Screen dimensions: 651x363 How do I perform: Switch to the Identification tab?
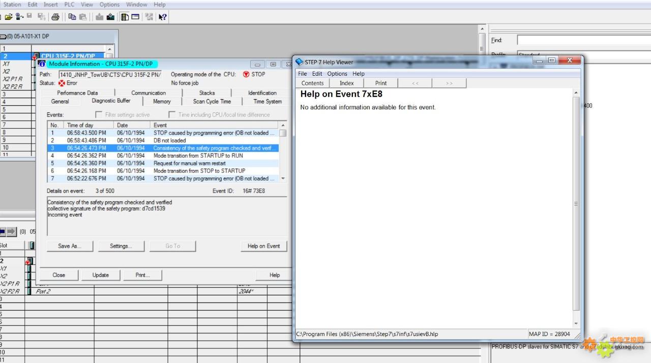pos(262,93)
